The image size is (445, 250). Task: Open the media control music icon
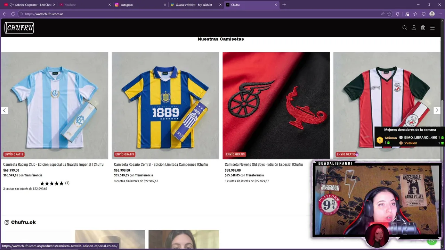click(x=407, y=14)
